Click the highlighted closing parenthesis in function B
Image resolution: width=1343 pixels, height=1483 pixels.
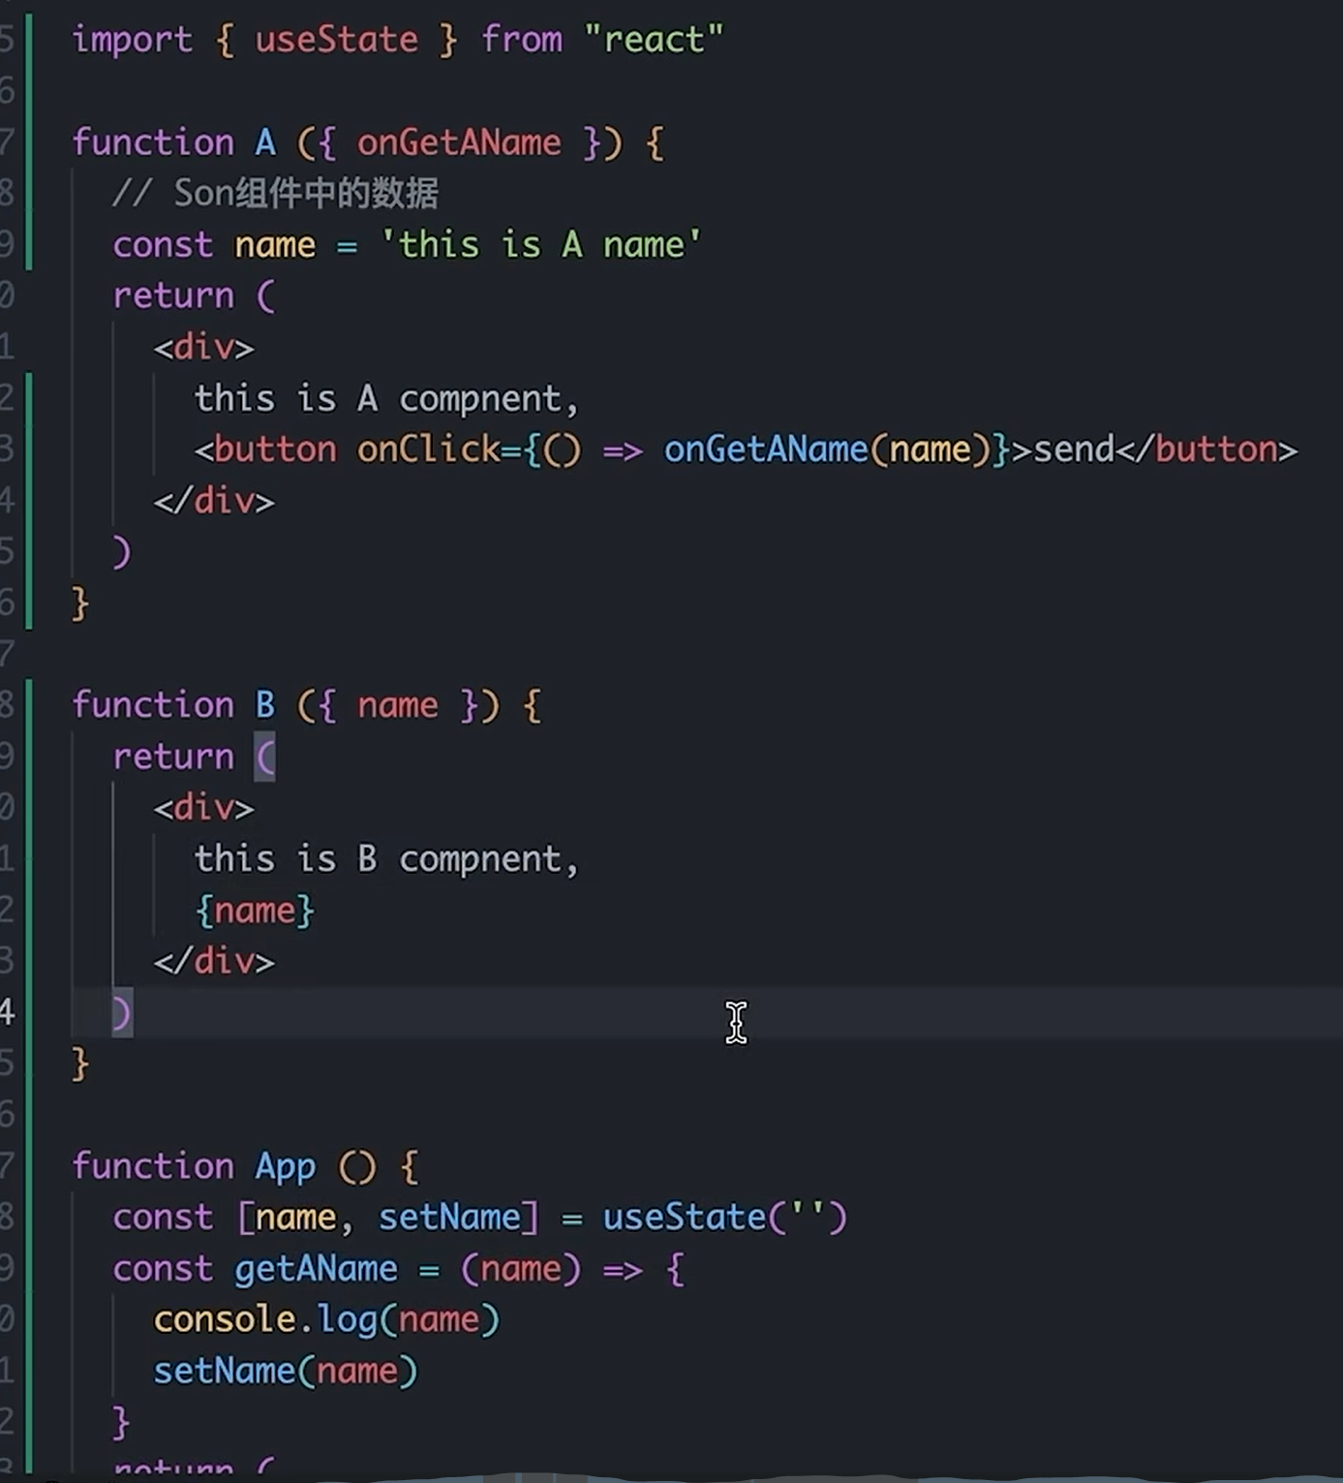122,1013
